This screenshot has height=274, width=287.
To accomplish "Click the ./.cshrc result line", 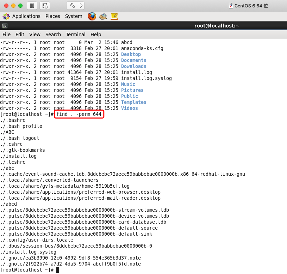I will [11, 144].
